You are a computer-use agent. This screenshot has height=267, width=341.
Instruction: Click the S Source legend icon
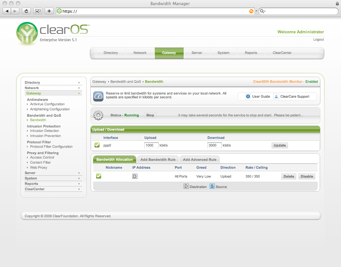(x=212, y=186)
